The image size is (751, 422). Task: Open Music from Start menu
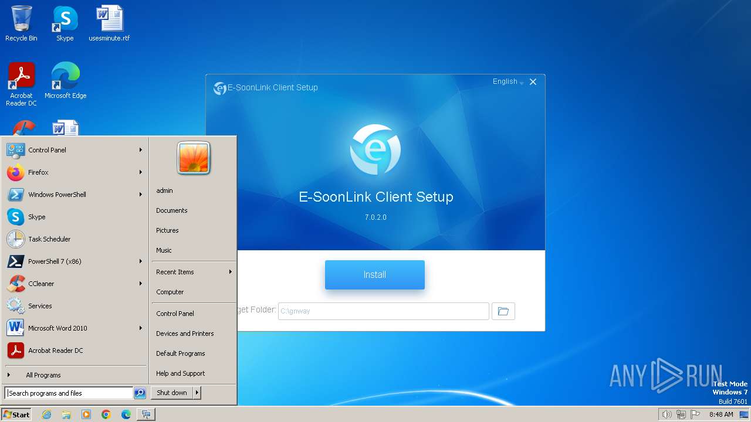click(x=164, y=250)
